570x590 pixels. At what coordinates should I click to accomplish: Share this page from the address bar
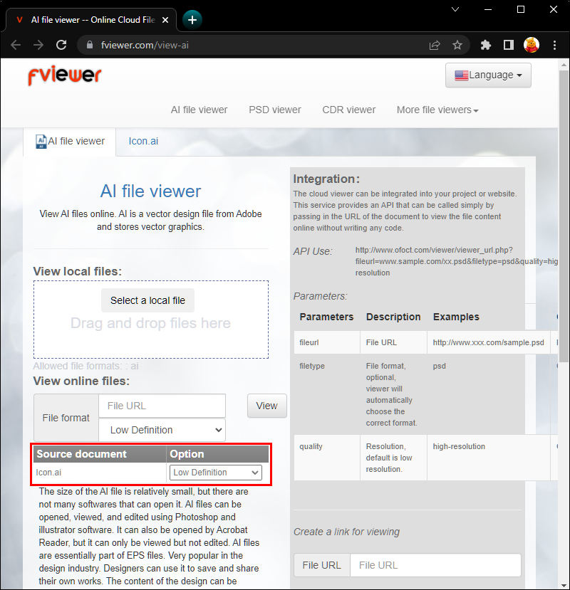(435, 45)
